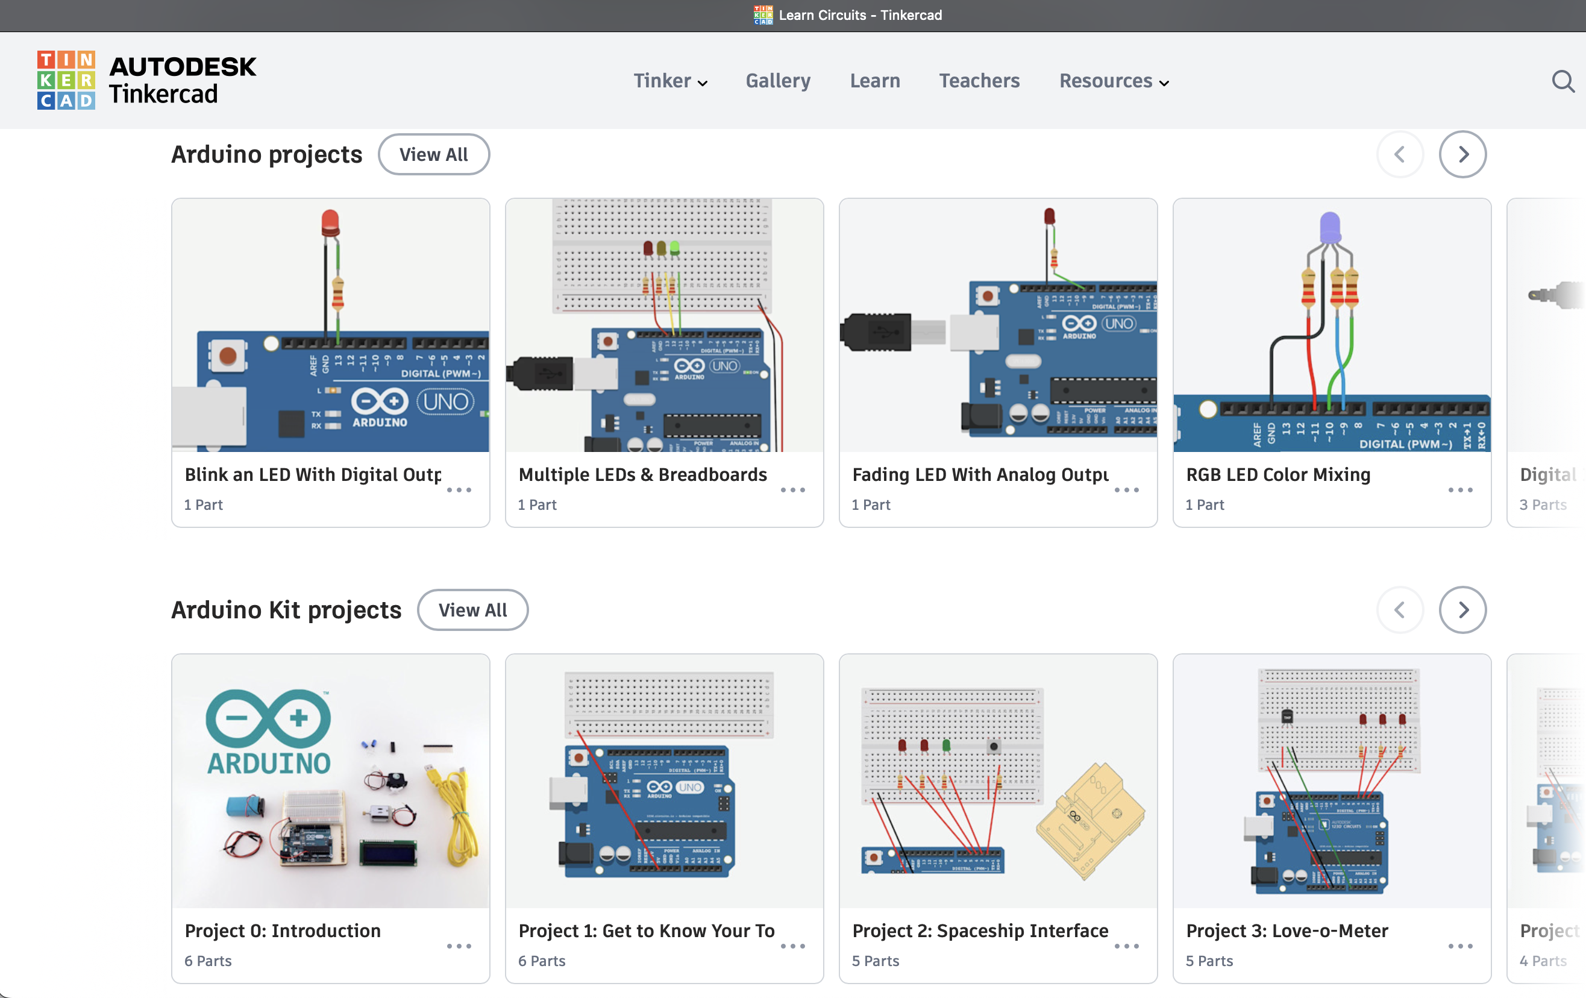Go to the Teachers page
1586x998 pixels.
click(x=979, y=81)
